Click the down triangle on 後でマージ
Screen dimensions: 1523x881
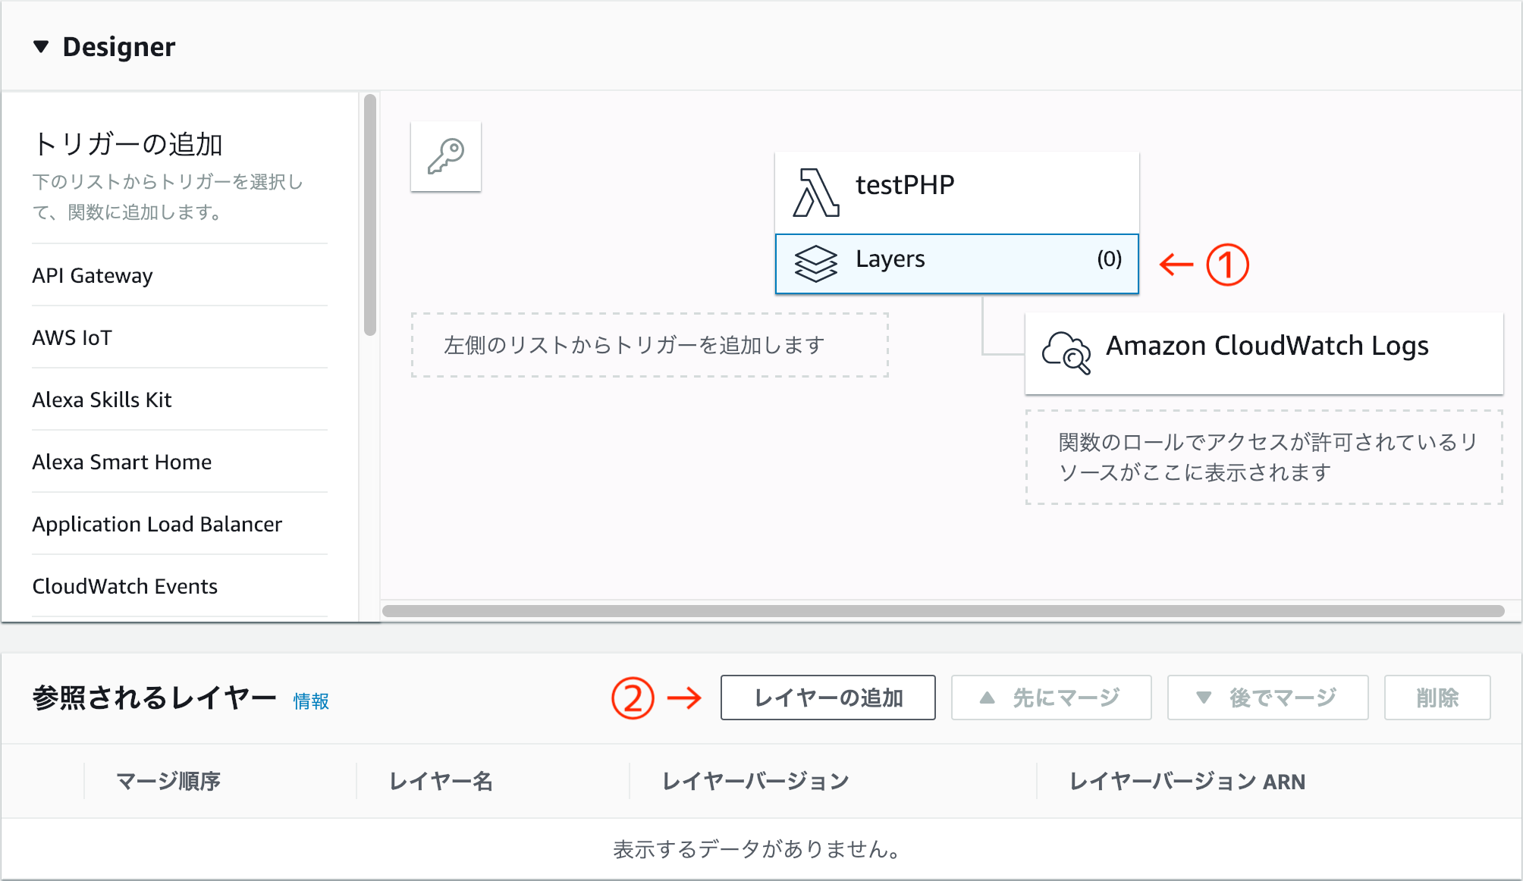click(x=1203, y=698)
